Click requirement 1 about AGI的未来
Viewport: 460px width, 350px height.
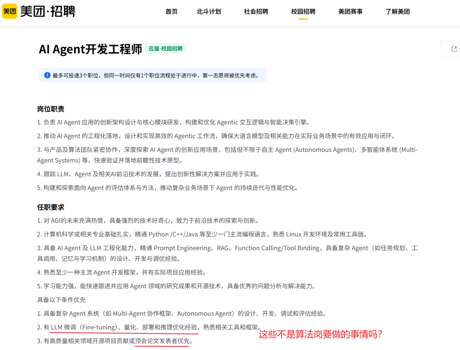[148, 220]
